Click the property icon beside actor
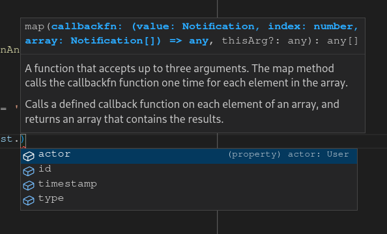 click(x=29, y=157)
